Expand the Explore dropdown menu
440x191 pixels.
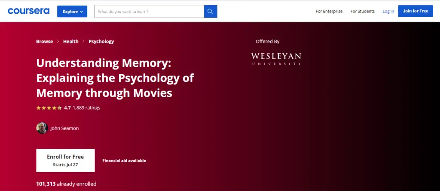pyautogui.click(x=72, y=12)
